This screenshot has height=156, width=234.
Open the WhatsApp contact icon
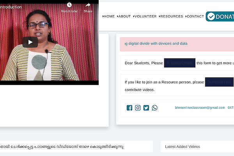pos(155,108)
